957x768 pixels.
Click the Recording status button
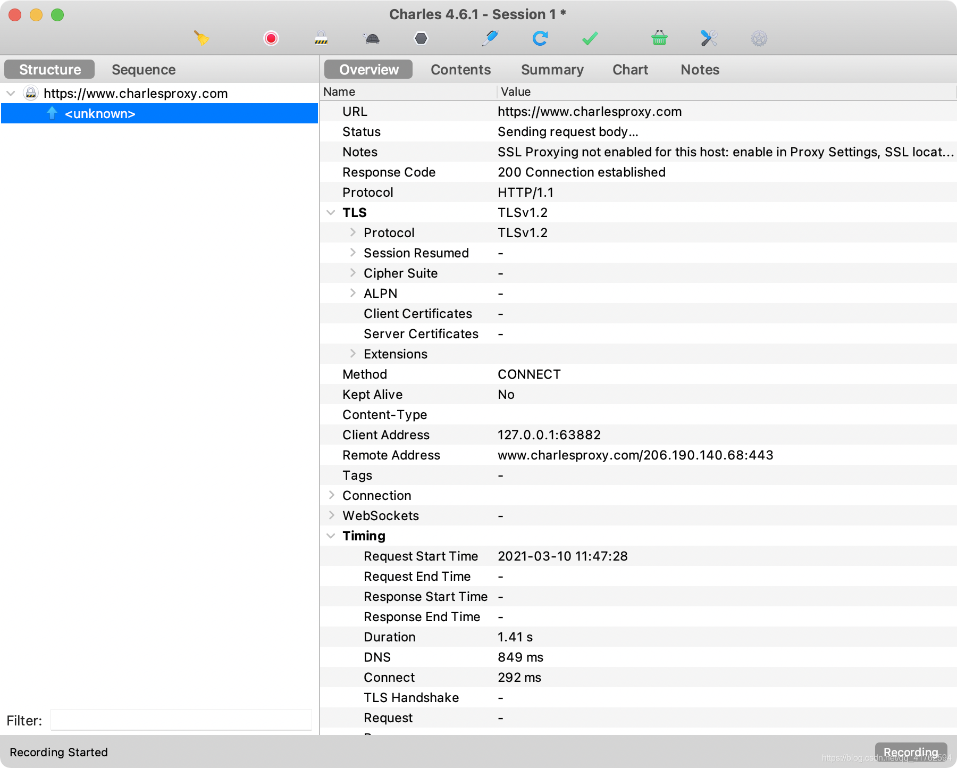coord(911,752)
